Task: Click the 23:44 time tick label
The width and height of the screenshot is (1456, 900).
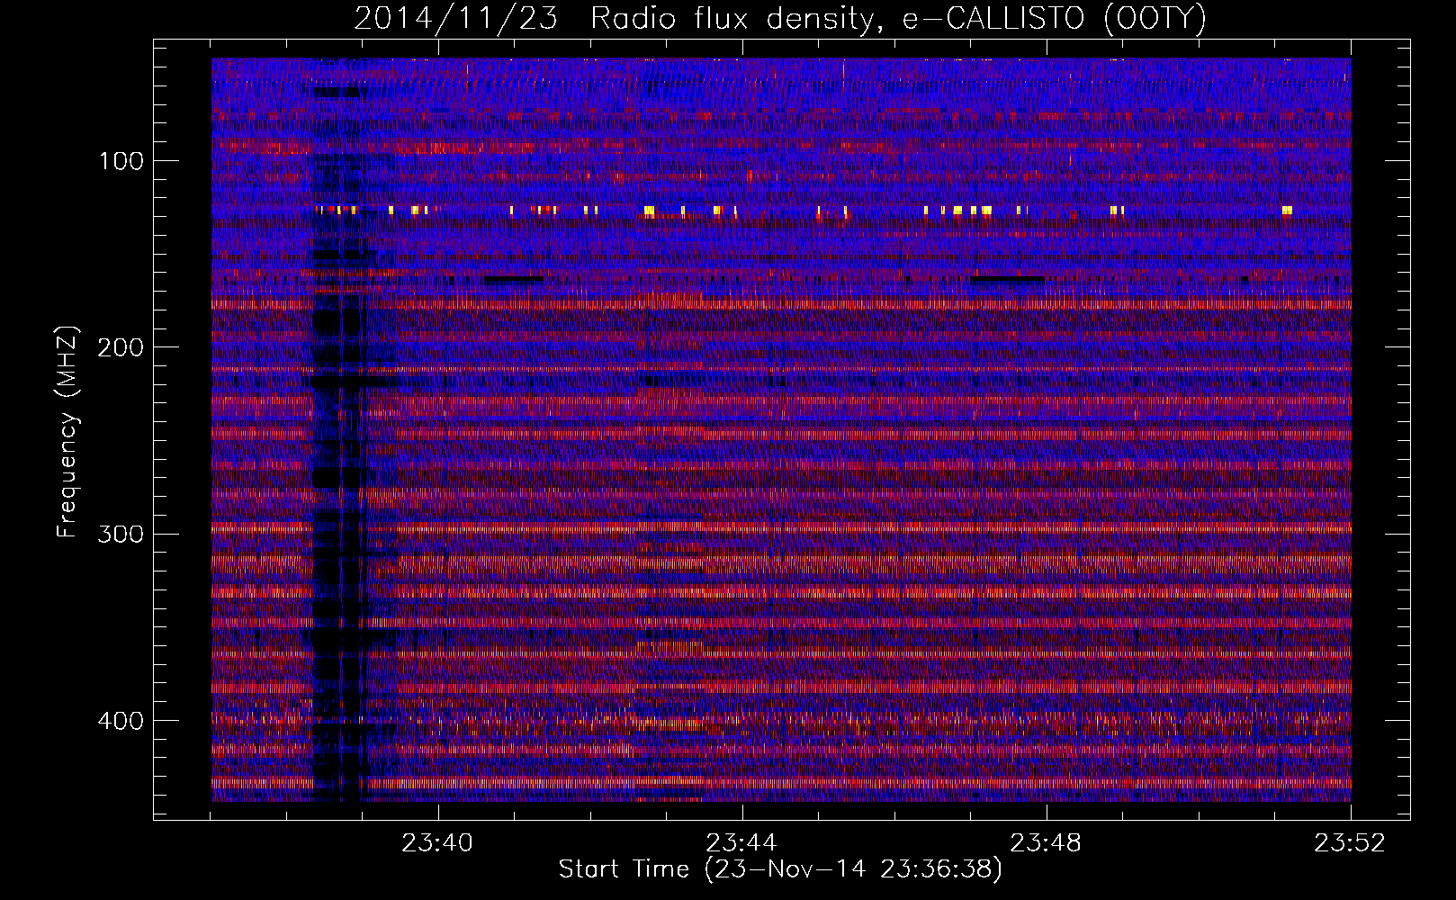Action: point(741,843)
